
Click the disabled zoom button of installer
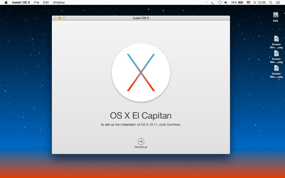[64, 18]
